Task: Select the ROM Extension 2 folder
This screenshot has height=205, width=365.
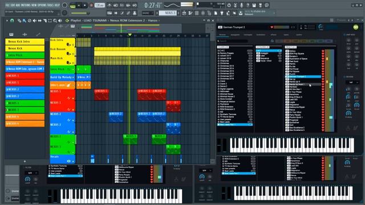Action: (x=235, y=109)
